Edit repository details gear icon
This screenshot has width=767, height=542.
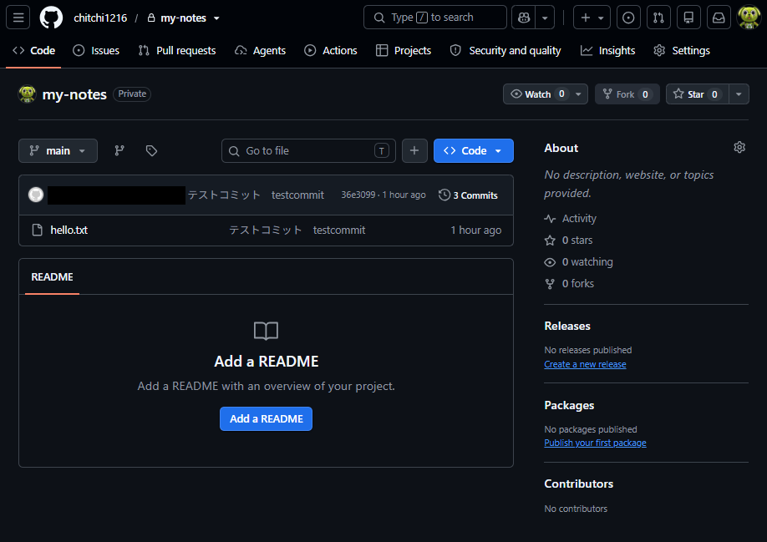coord(739,147)
